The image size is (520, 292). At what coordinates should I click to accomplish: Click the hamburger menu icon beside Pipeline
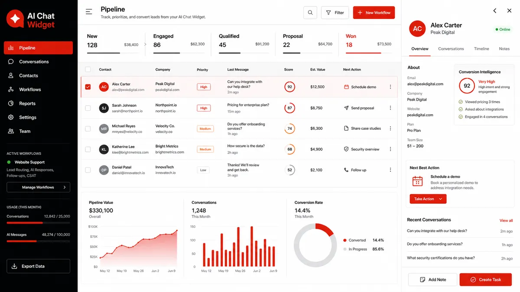tap(89, 12)
